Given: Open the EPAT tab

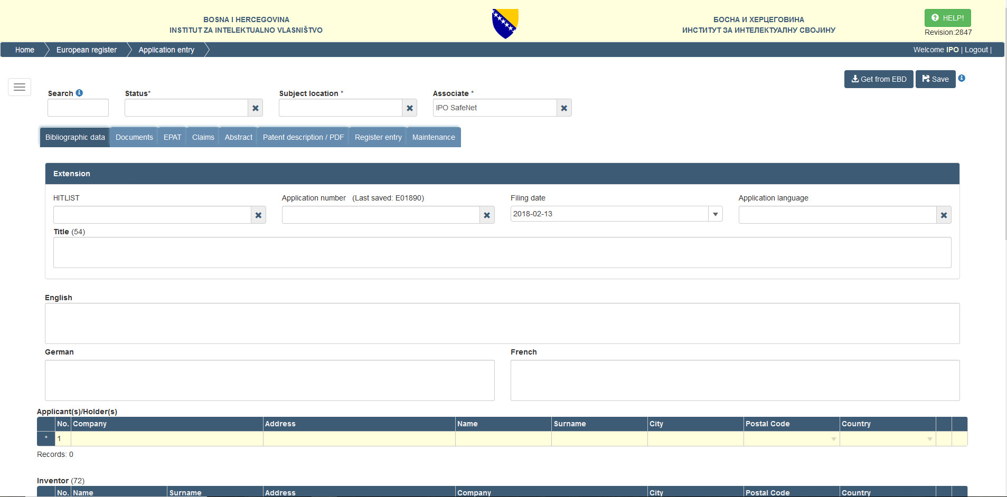Looking at the screenshot, I should [x=172, y=137].
